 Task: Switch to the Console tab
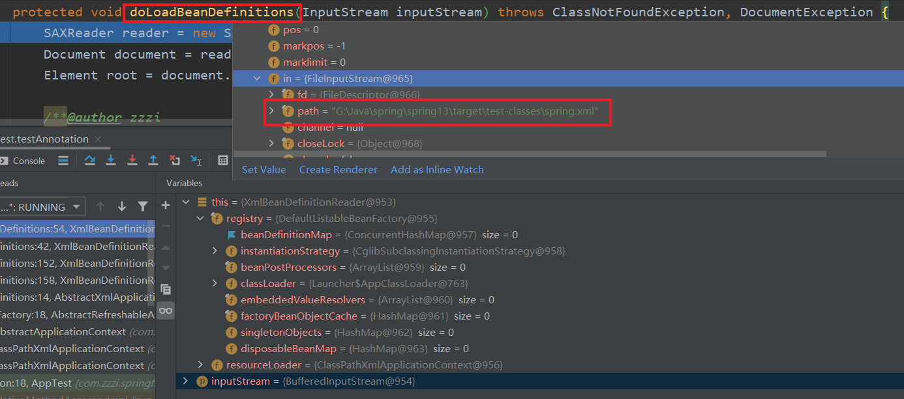[29, 161]
